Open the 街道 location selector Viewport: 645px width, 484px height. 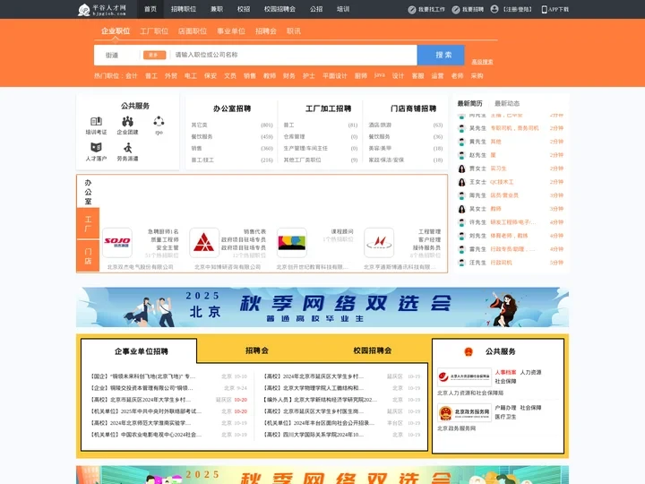click(112, 55)
